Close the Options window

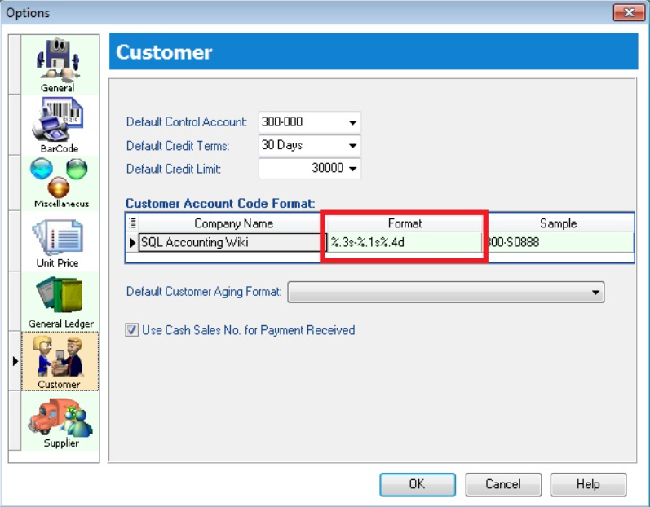click(x=629, y=12)
